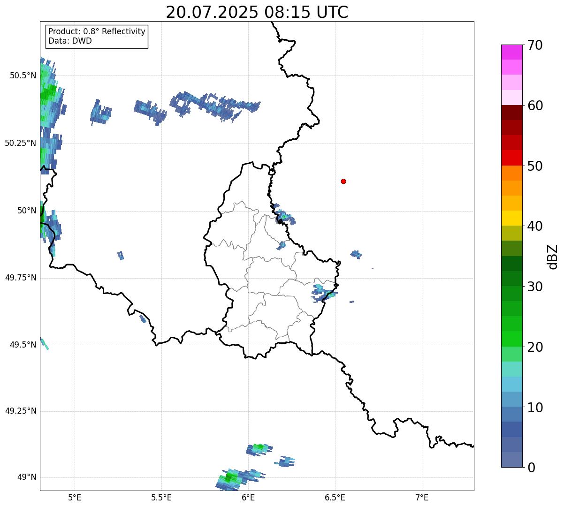Click the colorbar tick value 60
Viewport: 564px width, 507px height.
(x=535, y=106)
